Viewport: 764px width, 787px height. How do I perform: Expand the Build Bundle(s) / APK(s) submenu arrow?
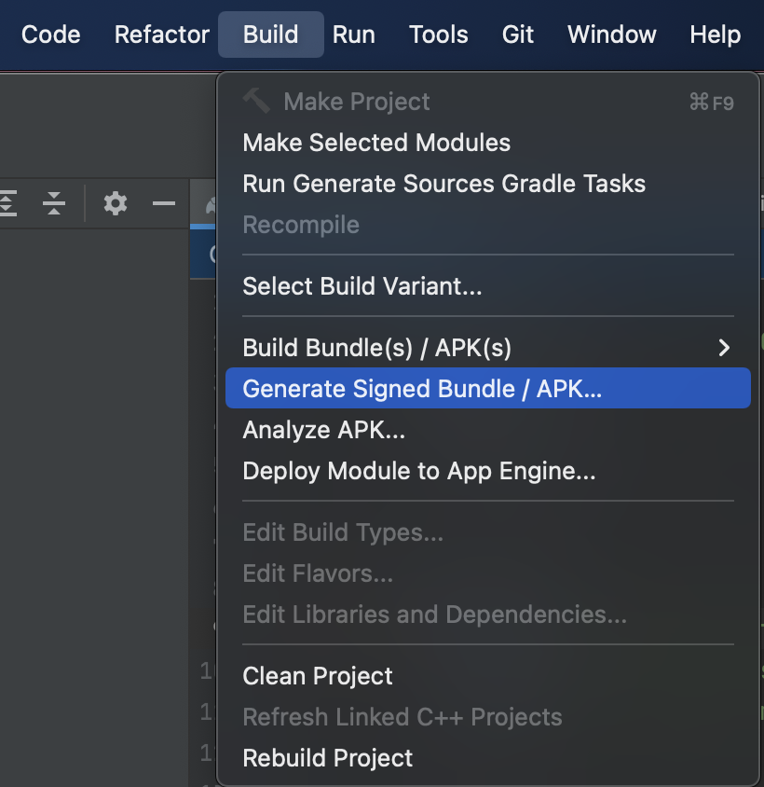tap(724, 348)
